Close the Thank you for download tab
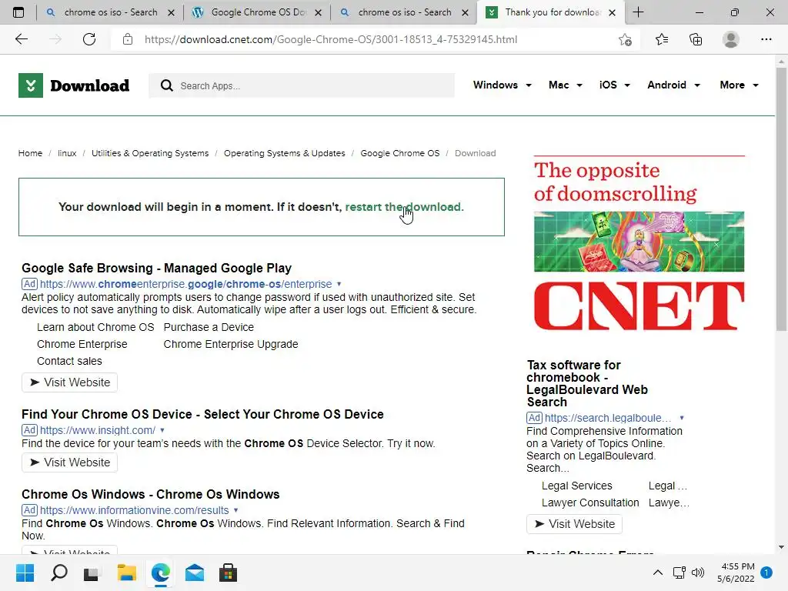The image size is (788, 591). pyautogui.click(x=612, y=12)
